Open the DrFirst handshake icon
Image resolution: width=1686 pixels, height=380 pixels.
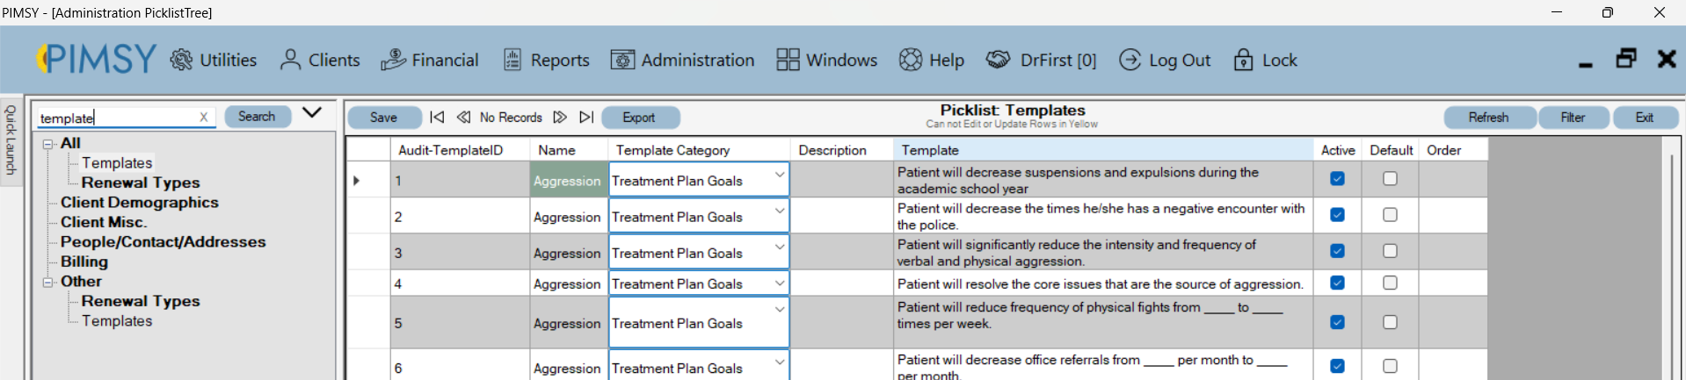click(x=998, y=60)
